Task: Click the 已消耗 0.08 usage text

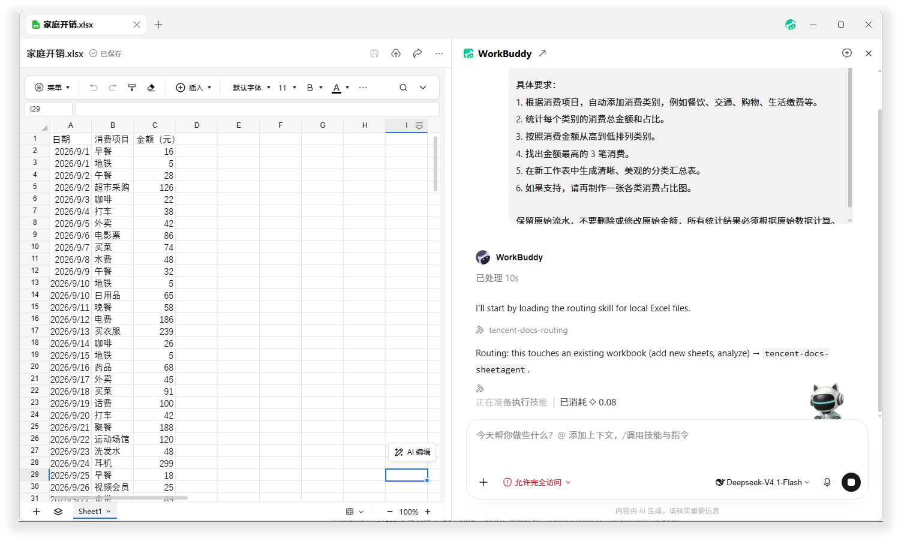Action: [x=588, y=402]
